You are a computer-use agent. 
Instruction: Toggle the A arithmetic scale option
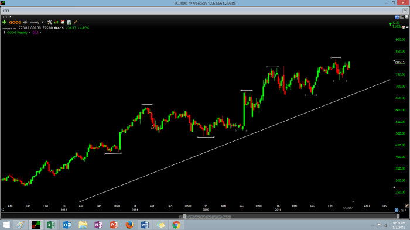397,210
